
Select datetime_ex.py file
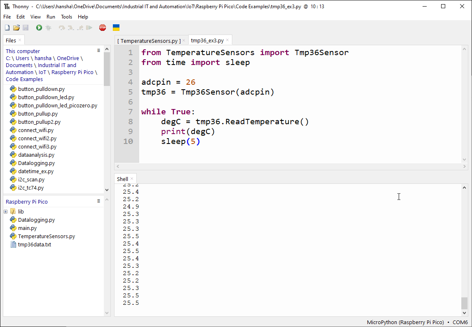click(36, 171)
